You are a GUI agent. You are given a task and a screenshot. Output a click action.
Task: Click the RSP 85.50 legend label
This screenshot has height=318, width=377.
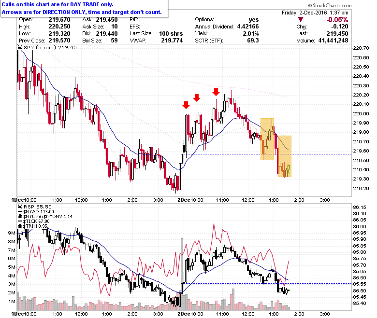pos(38,207)
